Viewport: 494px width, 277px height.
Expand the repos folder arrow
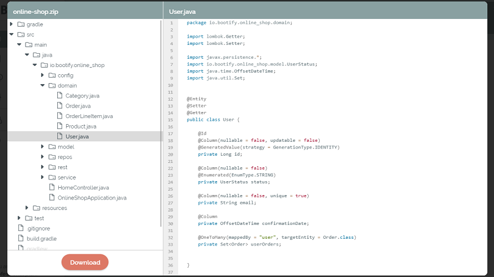(43, 157)
